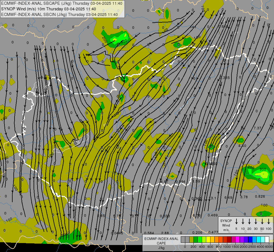Click the 0.0445 value on the map

pyautogui.click(x=117, y=233)
